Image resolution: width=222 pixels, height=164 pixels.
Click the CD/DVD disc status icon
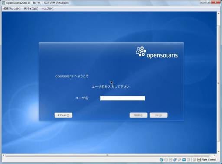166,160
